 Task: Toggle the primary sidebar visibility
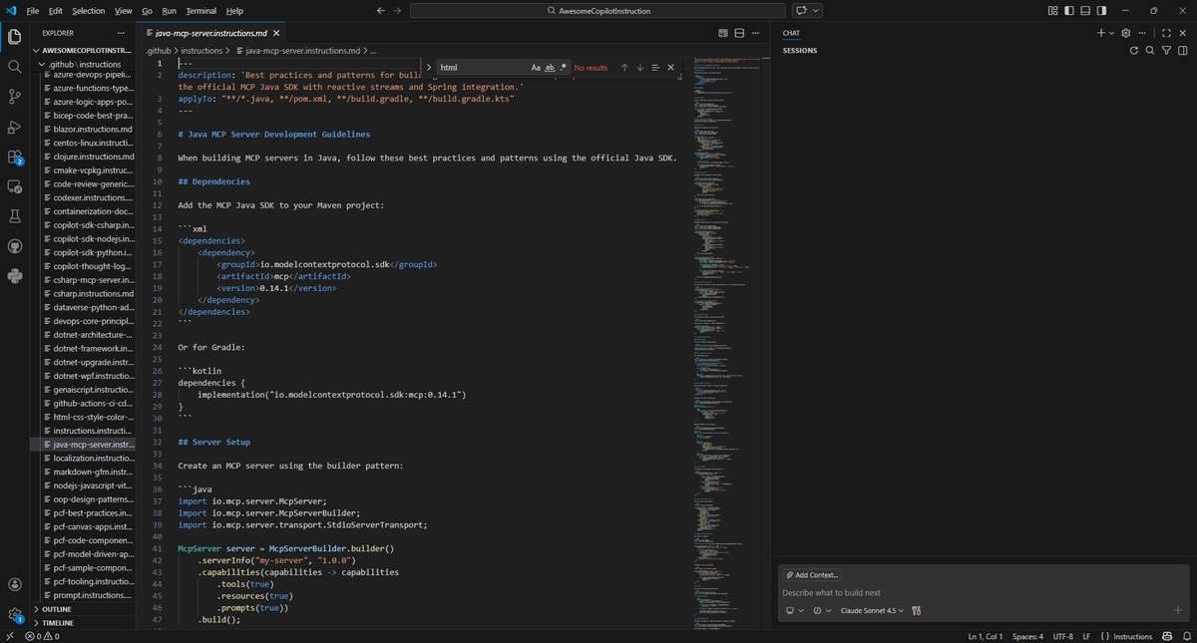[1069, 11]
